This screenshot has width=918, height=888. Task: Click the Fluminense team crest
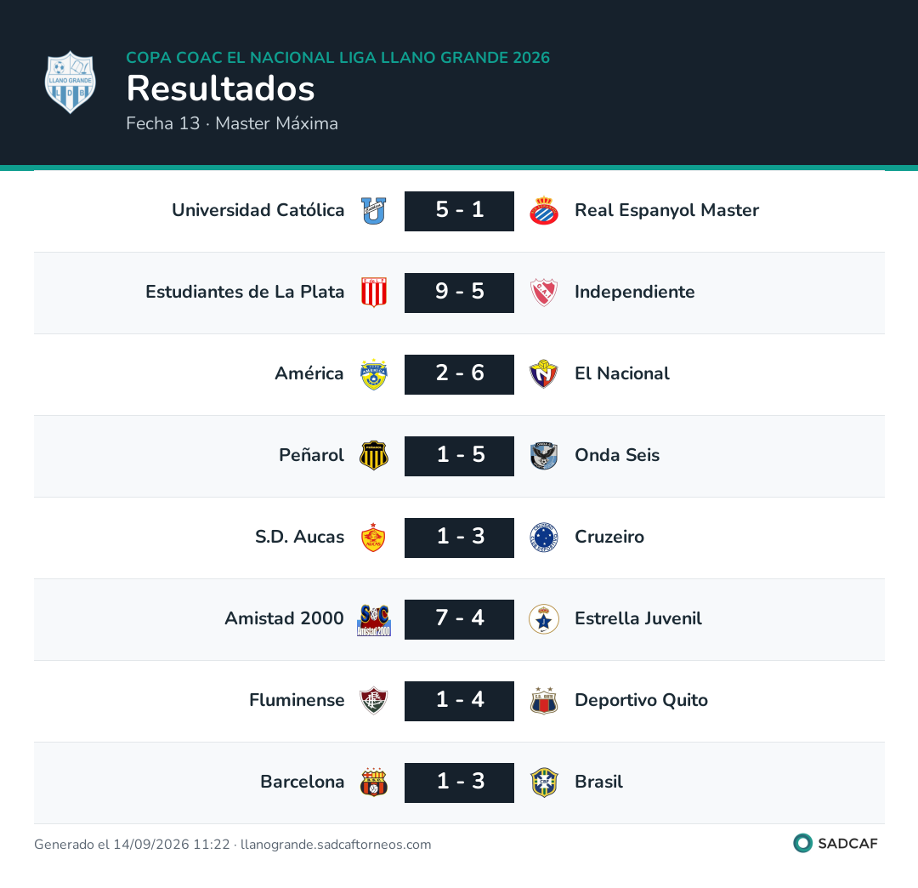[373, 701]
